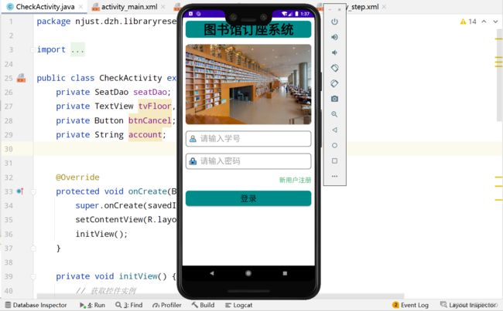The height and width of the screenshot is (311, 503).
Task: Click the 登录 login button
Action: pos(248,198)
